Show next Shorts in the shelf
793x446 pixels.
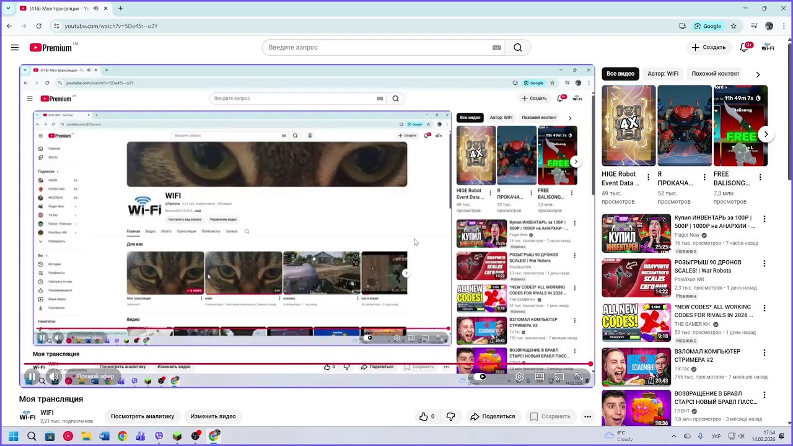(x=766, y=134)
